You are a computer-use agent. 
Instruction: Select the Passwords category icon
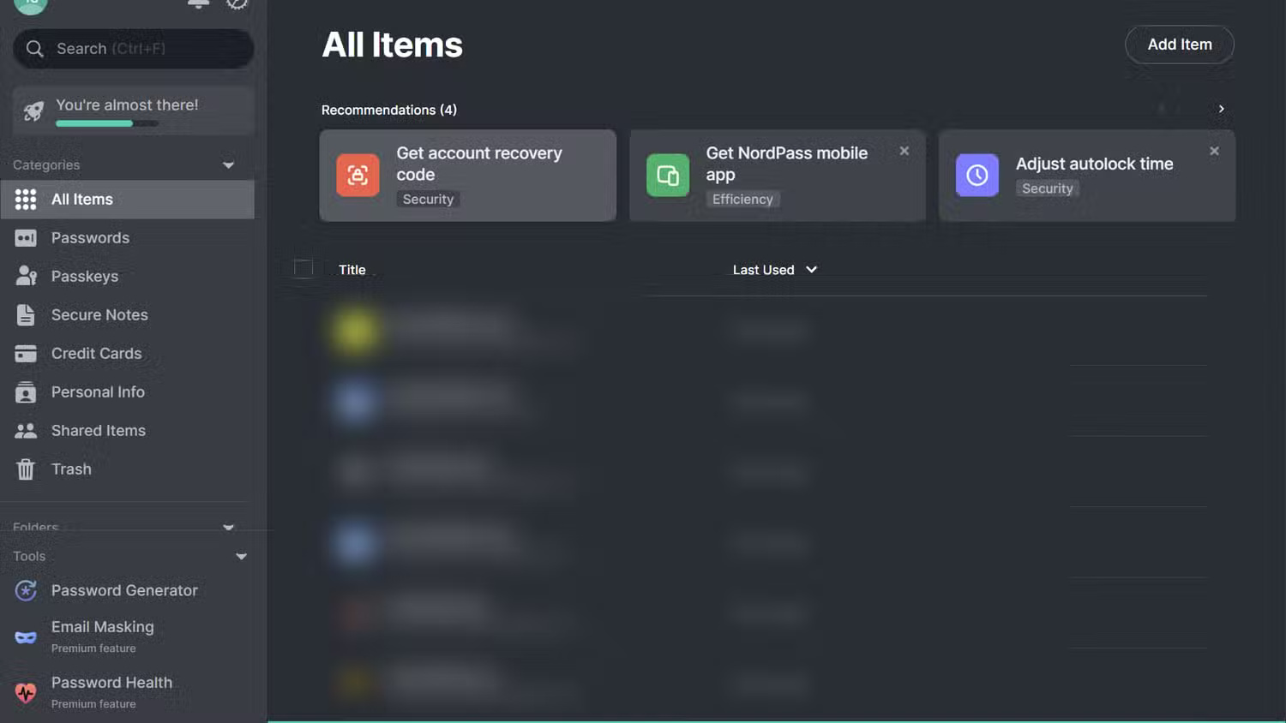pos(26,237)
